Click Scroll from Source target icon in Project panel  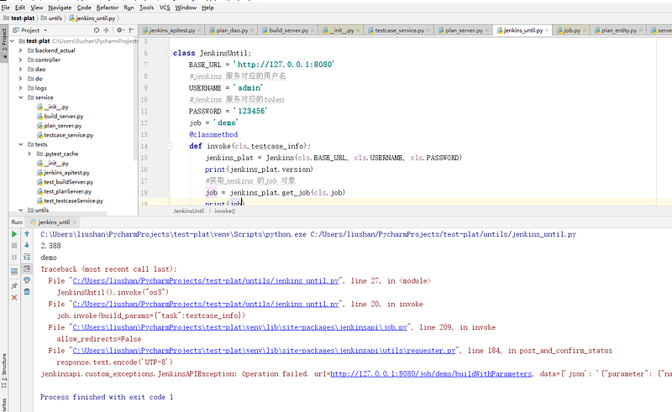tap(97, 30)
